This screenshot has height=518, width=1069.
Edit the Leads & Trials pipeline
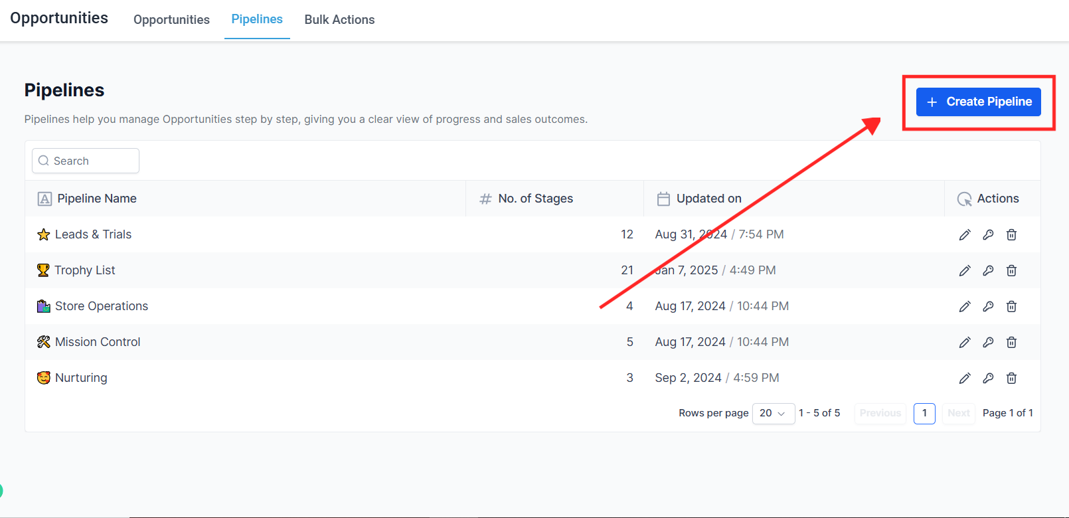(x=965, y=234)
